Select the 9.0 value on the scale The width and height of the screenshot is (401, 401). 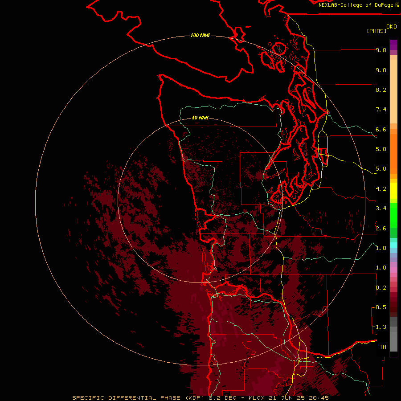(381, 70)
